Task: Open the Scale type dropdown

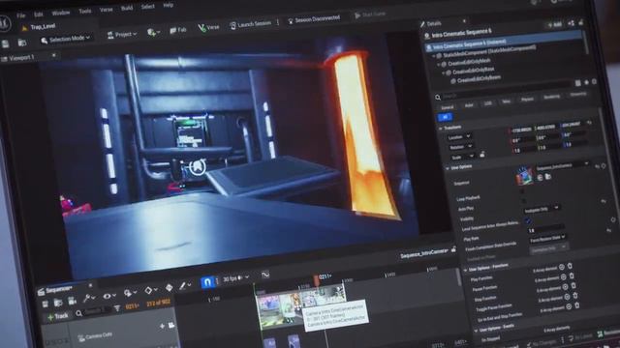Action: pyautogui.click(x=462, y=157)
